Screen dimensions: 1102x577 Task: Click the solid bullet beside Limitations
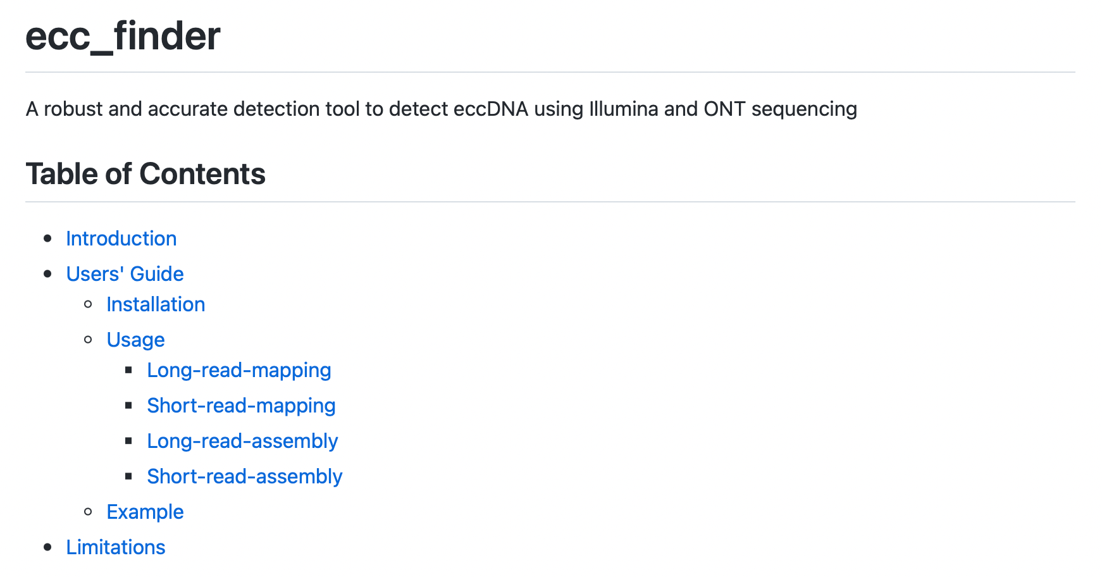point(48,547)
